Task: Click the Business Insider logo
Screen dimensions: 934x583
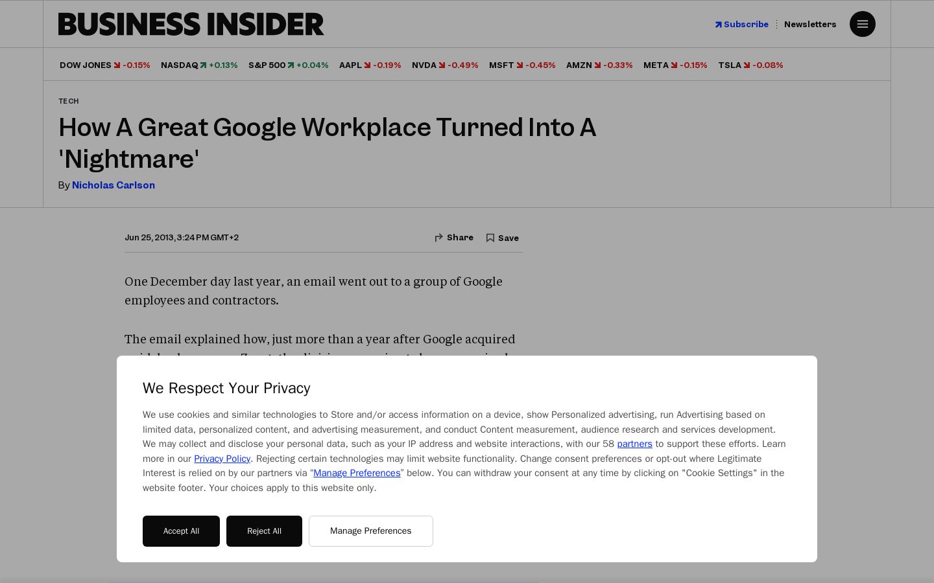Action: 191,24
